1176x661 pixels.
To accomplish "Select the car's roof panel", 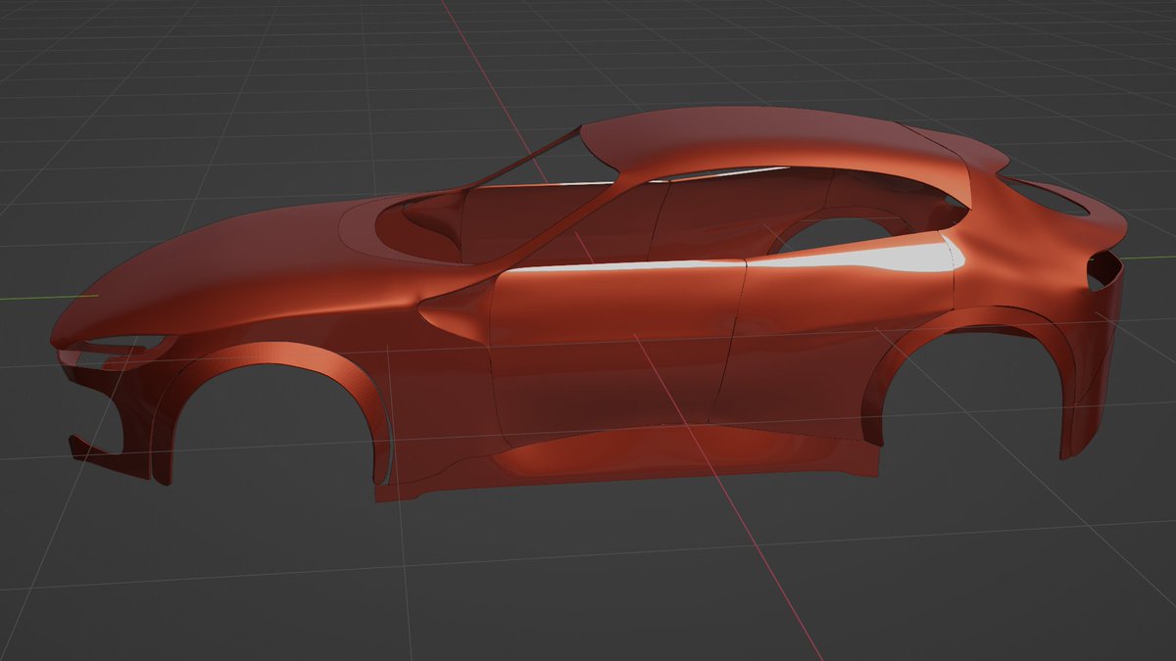I will click(x=774, y=145).
